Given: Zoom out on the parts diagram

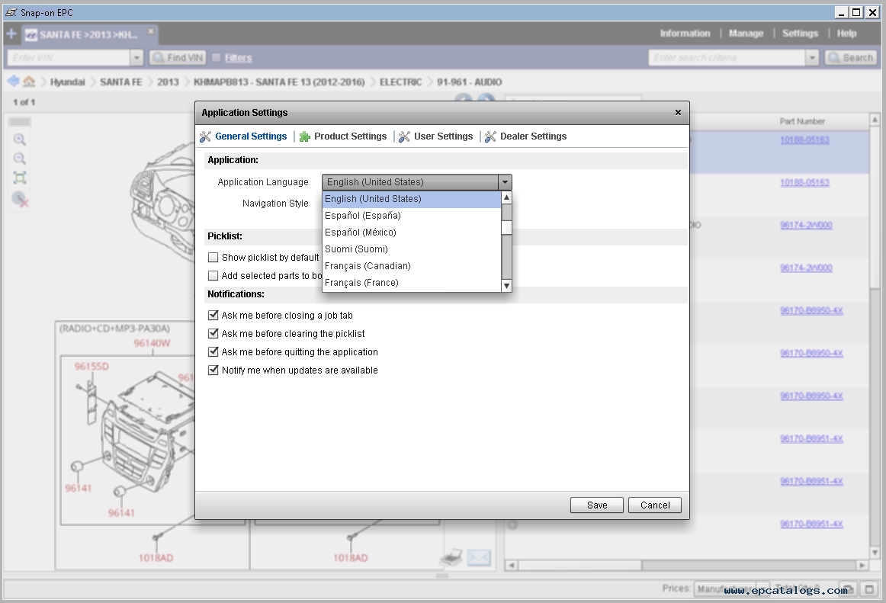Looking at the screenshot, I should pyautogui.click(x=20, y=159).
